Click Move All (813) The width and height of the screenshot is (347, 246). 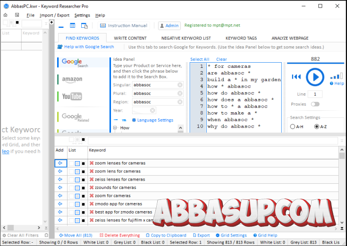(76, 235)
